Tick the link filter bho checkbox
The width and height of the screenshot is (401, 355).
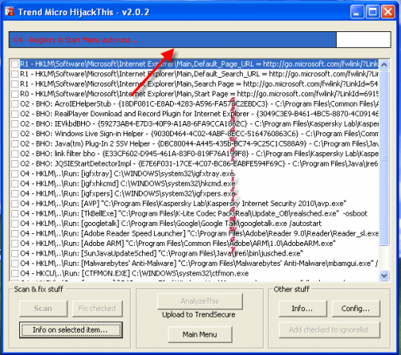pyautogui.click(x=15, y=154)
